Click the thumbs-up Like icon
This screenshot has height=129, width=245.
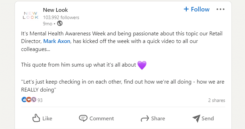36,118
